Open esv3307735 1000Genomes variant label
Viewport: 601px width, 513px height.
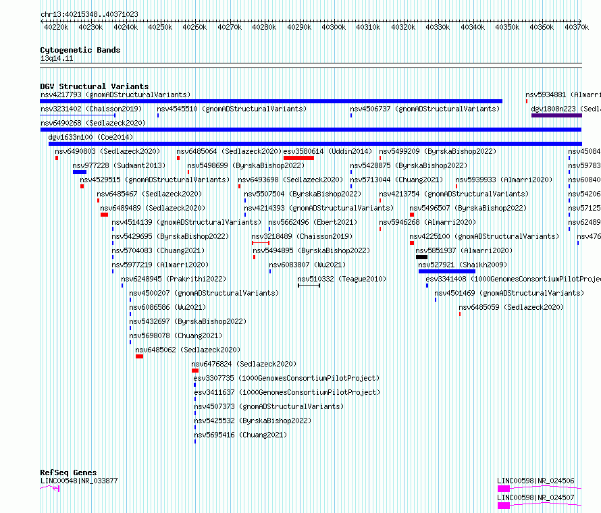point(287,378)
